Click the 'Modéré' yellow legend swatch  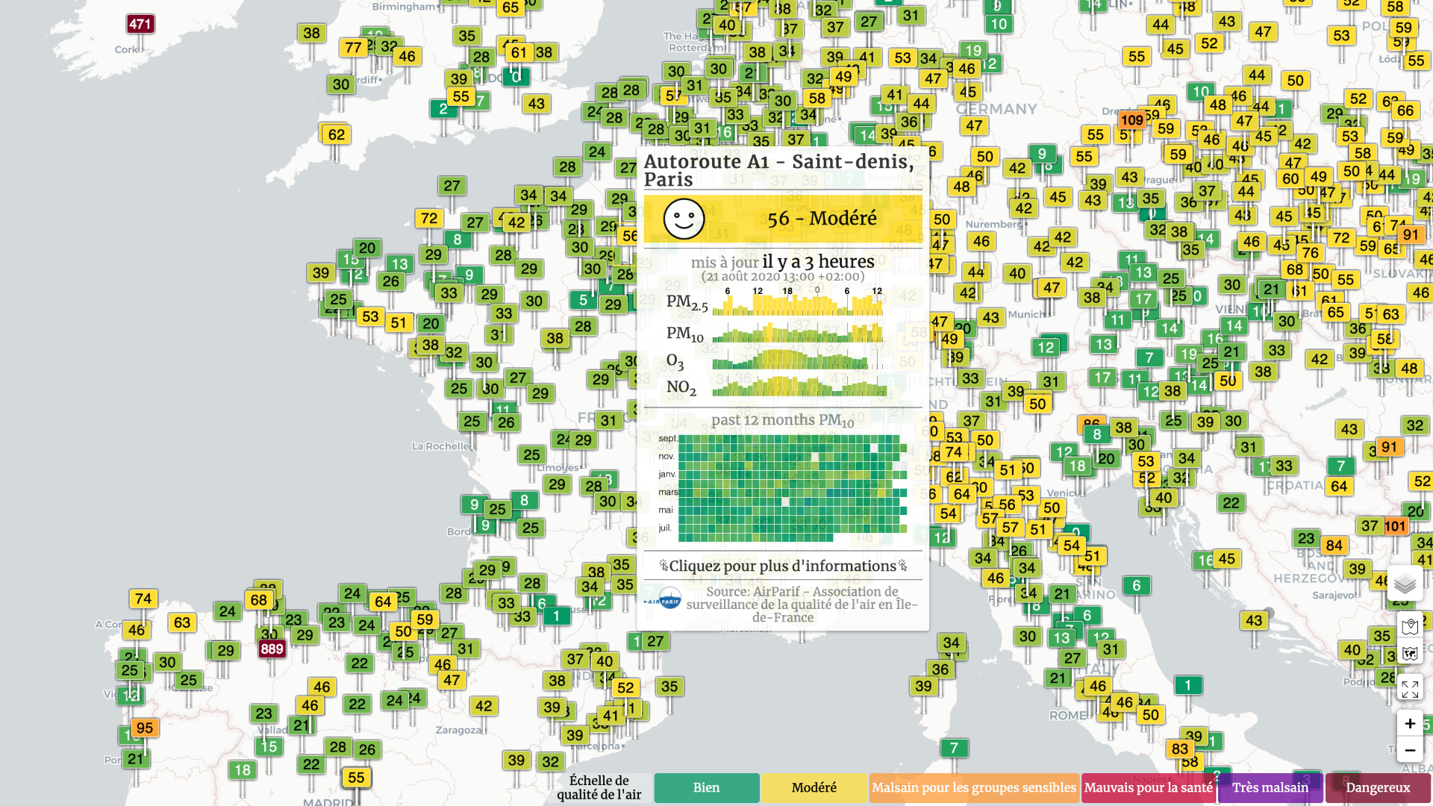coord(814,788)
